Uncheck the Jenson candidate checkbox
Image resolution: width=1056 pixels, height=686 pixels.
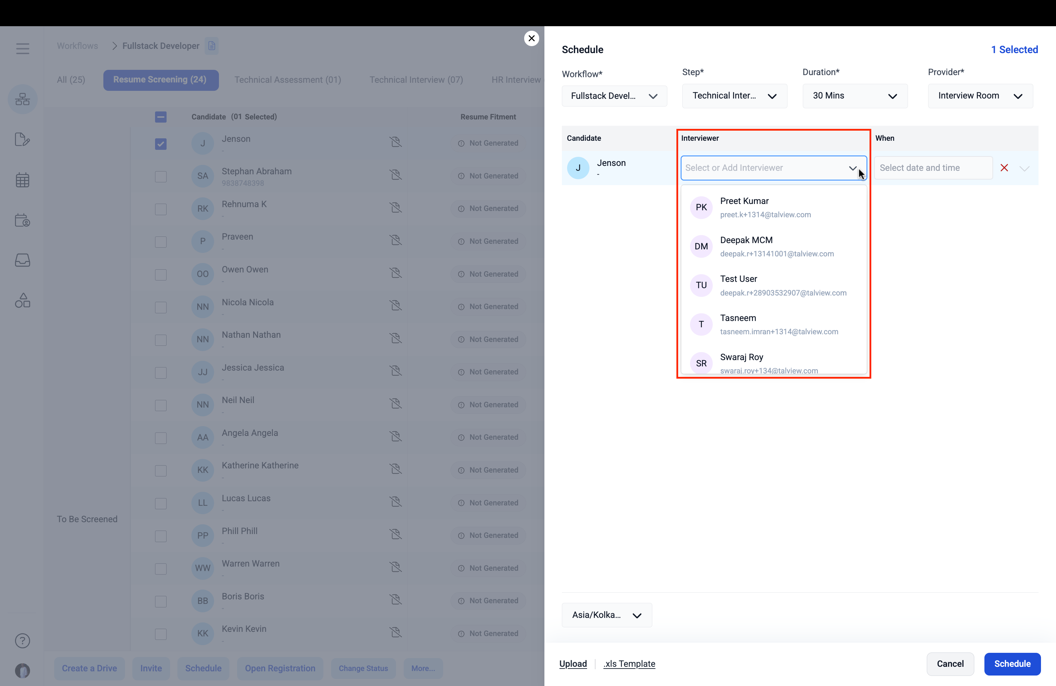161,144
